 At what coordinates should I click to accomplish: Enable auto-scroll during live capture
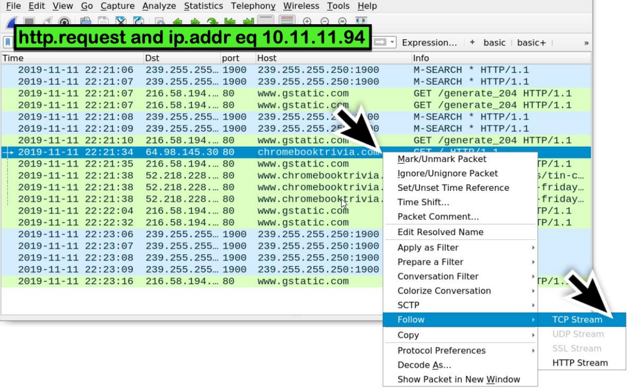click(x=266, y=22)
